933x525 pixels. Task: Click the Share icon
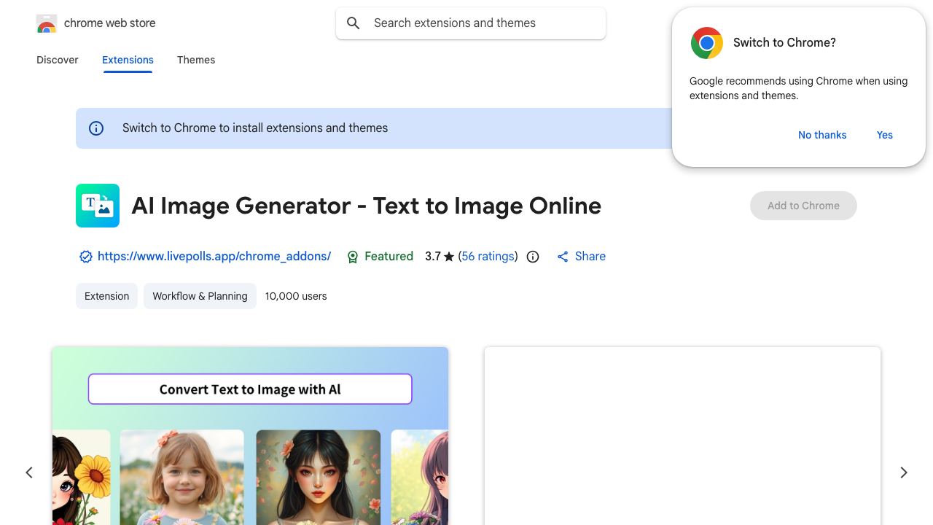coord(563,257)
